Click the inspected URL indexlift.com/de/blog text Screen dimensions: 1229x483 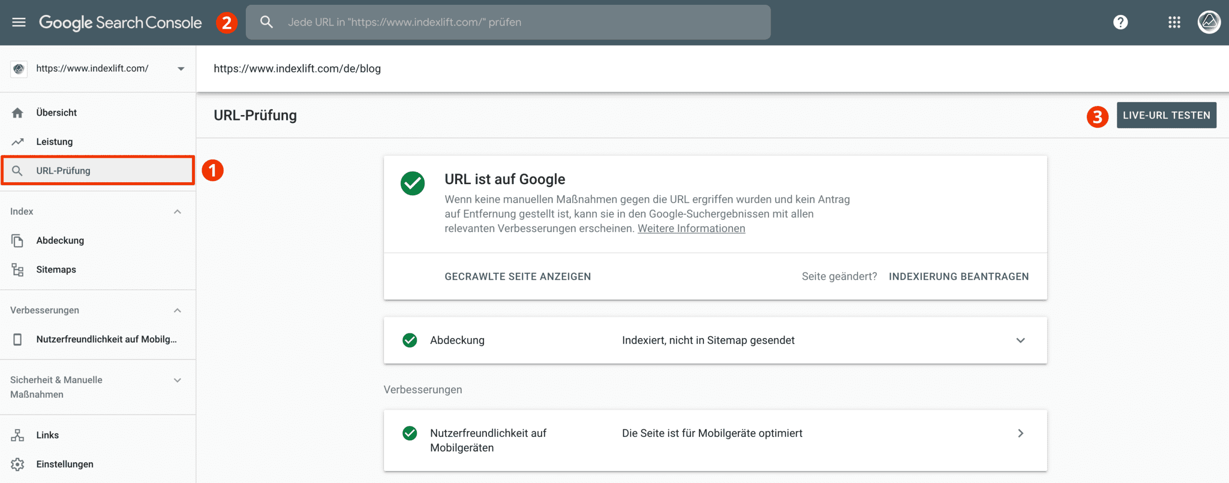(297, 69)
